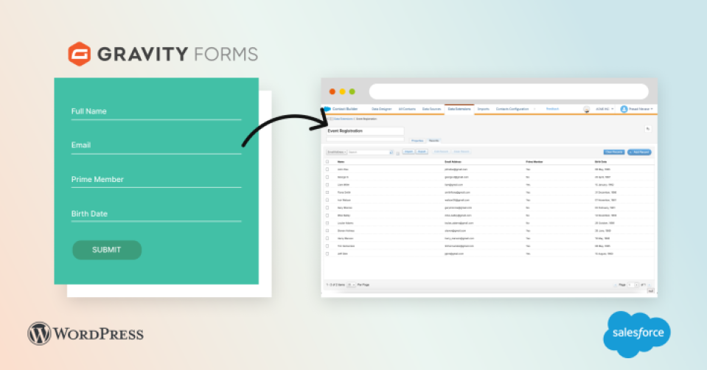Check the Harry Manson row checkbox

(327, 238)
